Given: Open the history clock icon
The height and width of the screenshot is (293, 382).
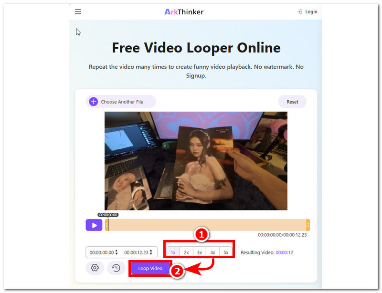Looking at the screenshot, I should pyautogui.click(x=115, y=268).
